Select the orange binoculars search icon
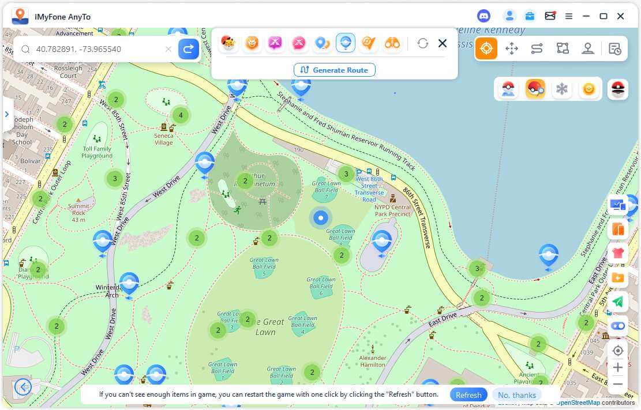641x410 pixels. pos(392,43)
